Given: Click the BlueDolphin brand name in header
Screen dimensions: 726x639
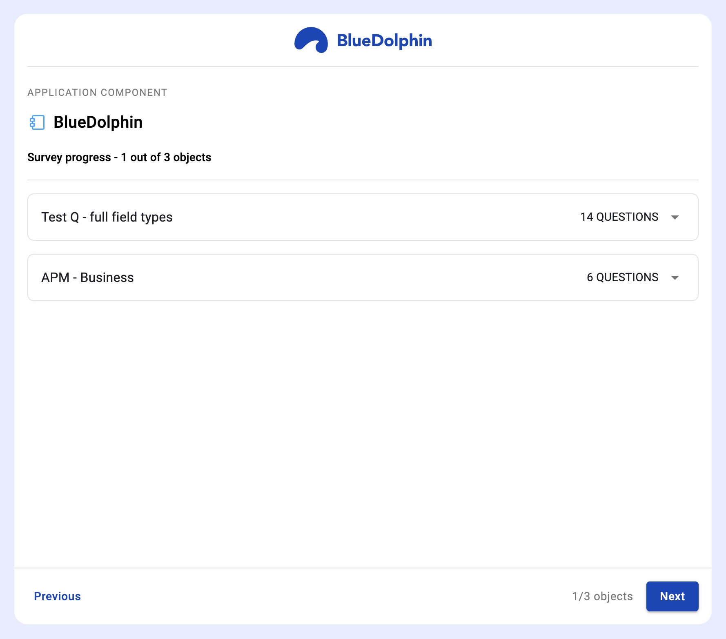Looking at the screenshot, I should [384, 40].
